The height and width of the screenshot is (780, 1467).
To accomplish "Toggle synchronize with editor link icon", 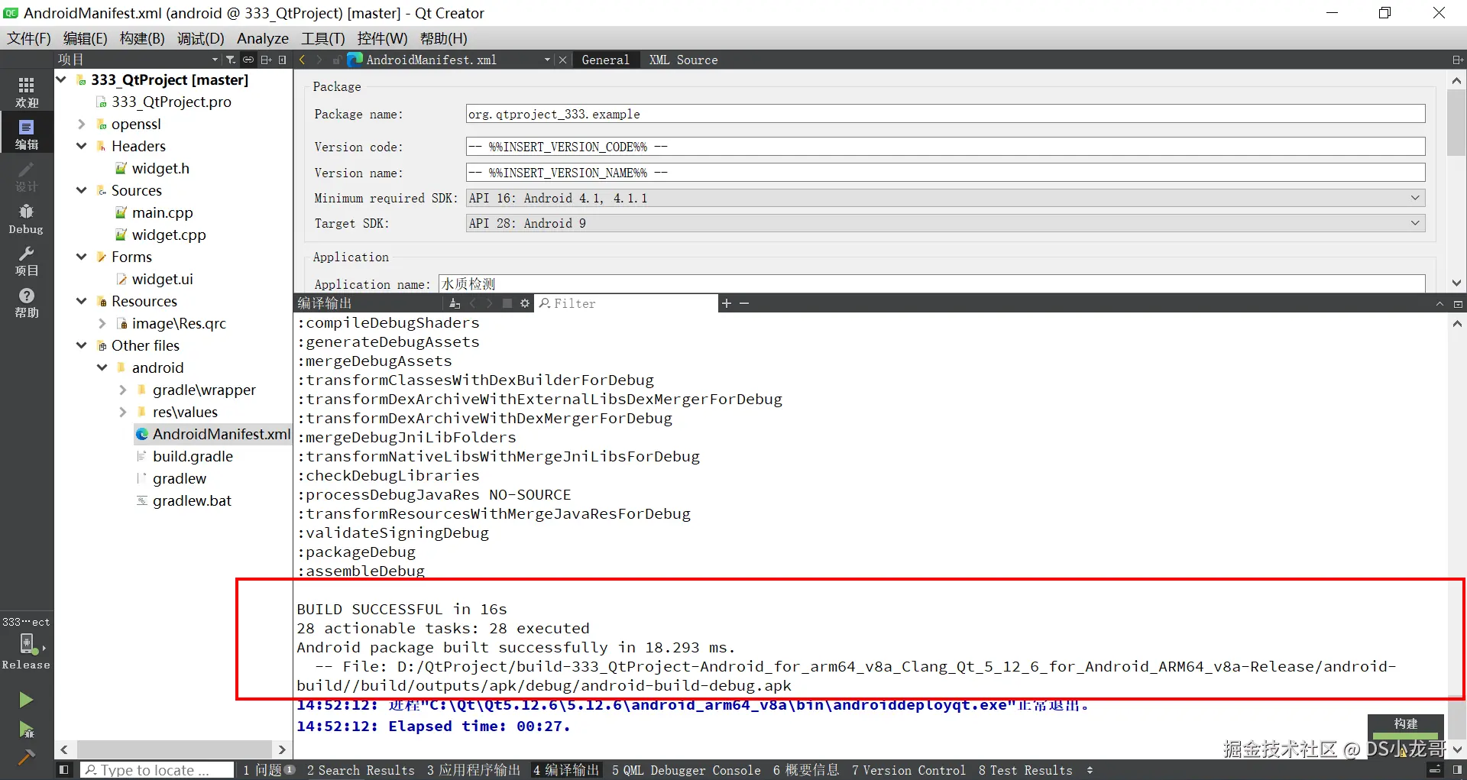I will pos(248,60).
